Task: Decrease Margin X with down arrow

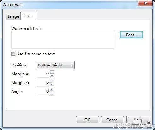Action: (52, 76)
